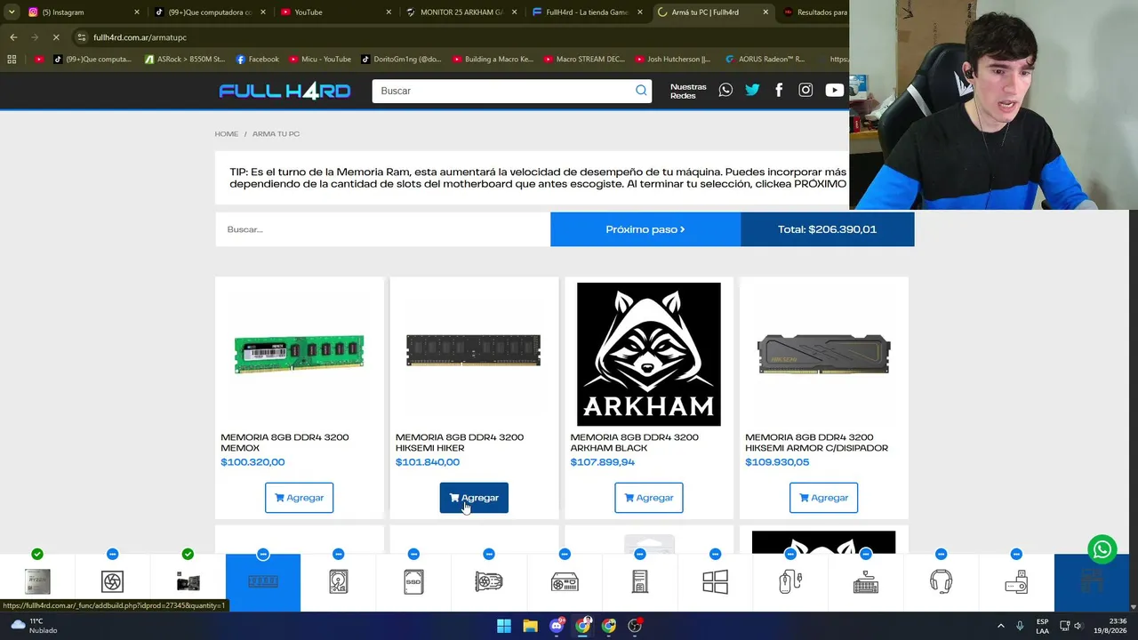Click the search magnifier icon
The height and width of the screenshot is (640, 1138).
(x=641, y=91)
